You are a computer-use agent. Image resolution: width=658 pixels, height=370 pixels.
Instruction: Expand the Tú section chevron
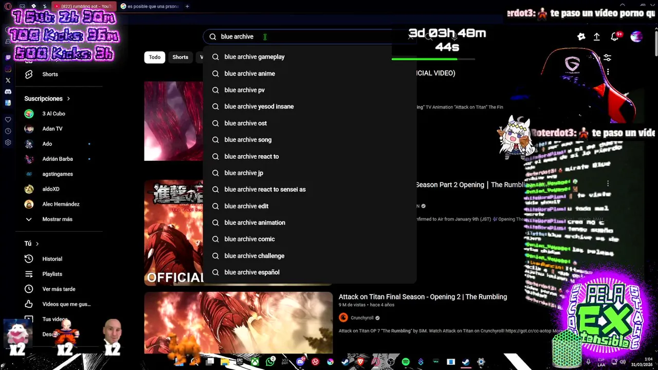click(37, 244)
